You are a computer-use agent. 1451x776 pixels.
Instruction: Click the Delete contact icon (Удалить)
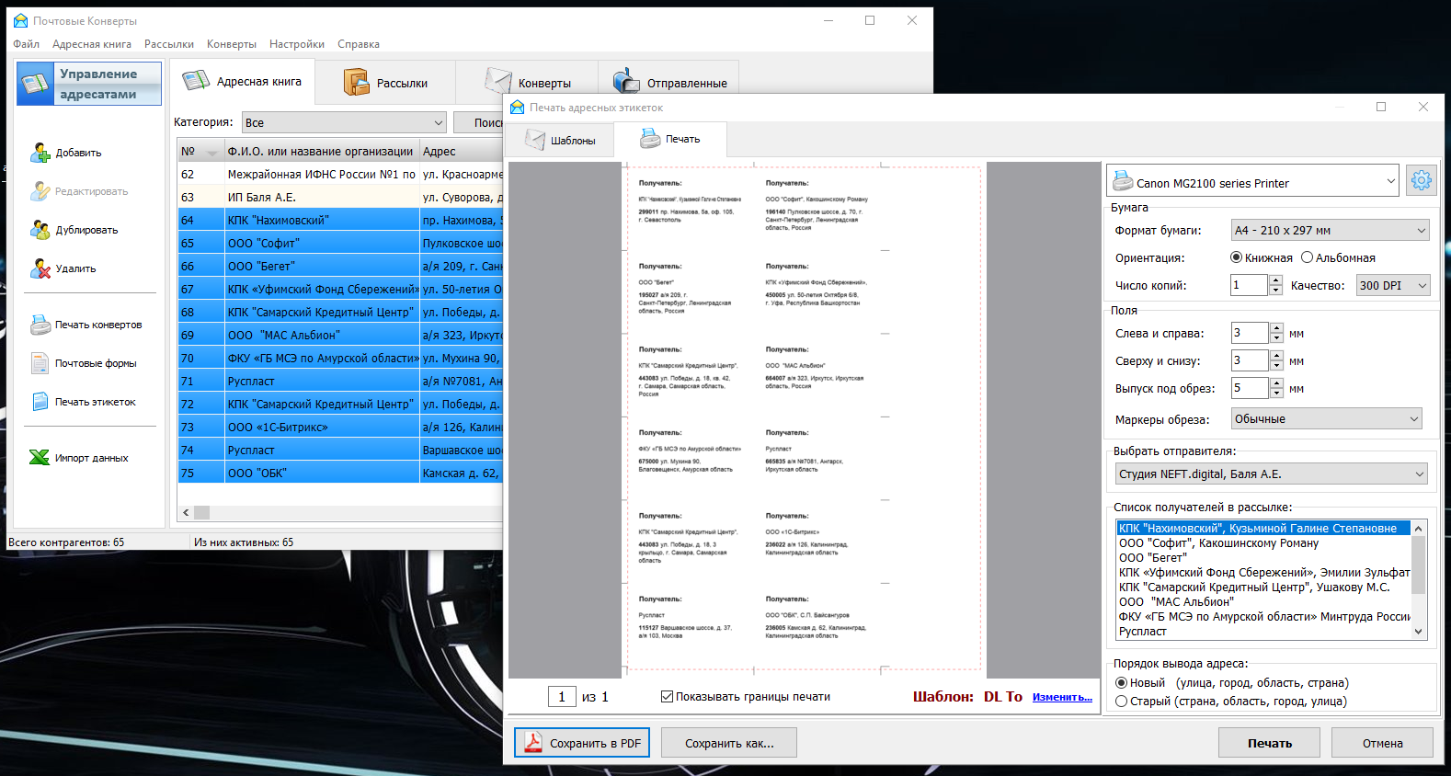click(x=40, y=268)
